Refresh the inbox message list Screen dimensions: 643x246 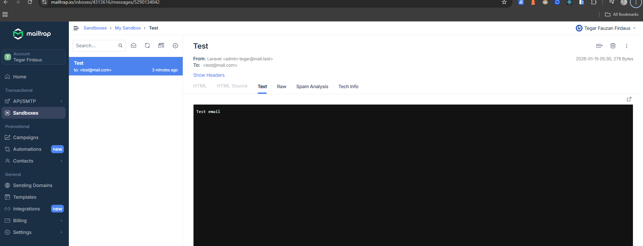(147, 46)
